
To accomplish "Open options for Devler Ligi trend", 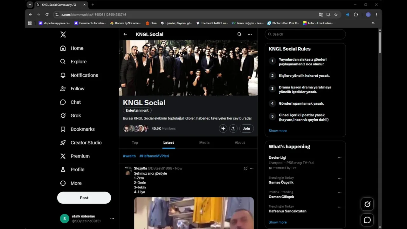I will coord(340,158).
